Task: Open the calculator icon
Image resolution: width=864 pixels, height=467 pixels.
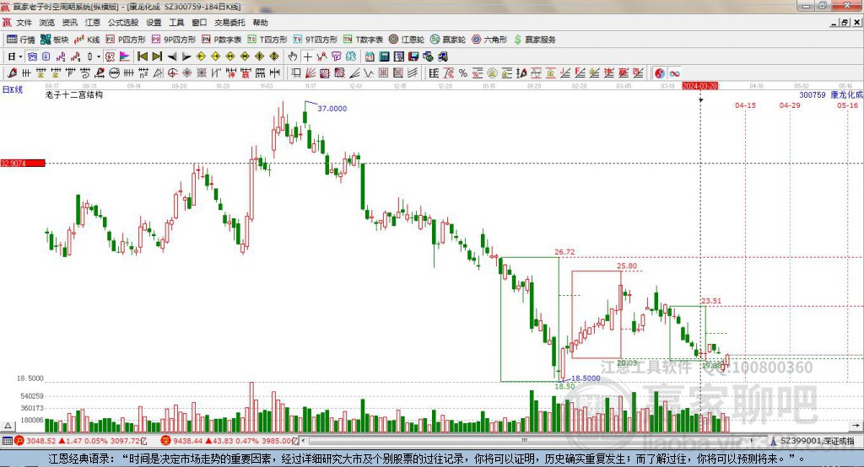Action: point(384,56)
